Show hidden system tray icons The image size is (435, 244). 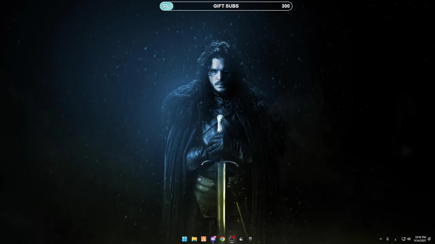[381, 239]
